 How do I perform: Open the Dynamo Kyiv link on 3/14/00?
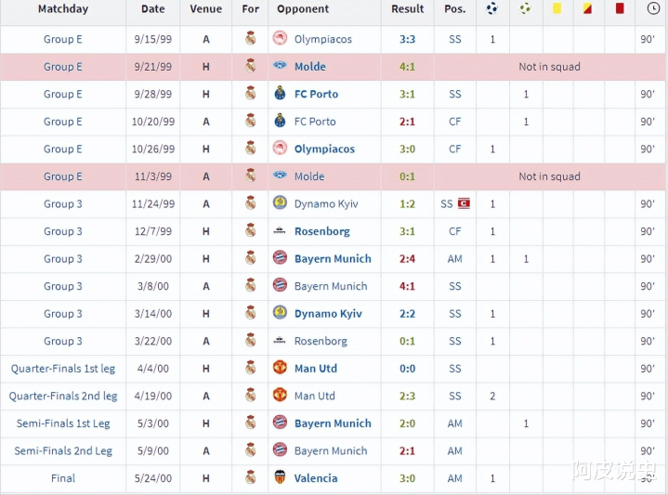point(328,314)
